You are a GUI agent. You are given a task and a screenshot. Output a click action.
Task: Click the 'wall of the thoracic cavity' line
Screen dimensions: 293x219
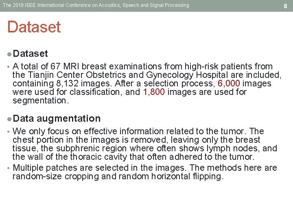click(x=133, y=157)
